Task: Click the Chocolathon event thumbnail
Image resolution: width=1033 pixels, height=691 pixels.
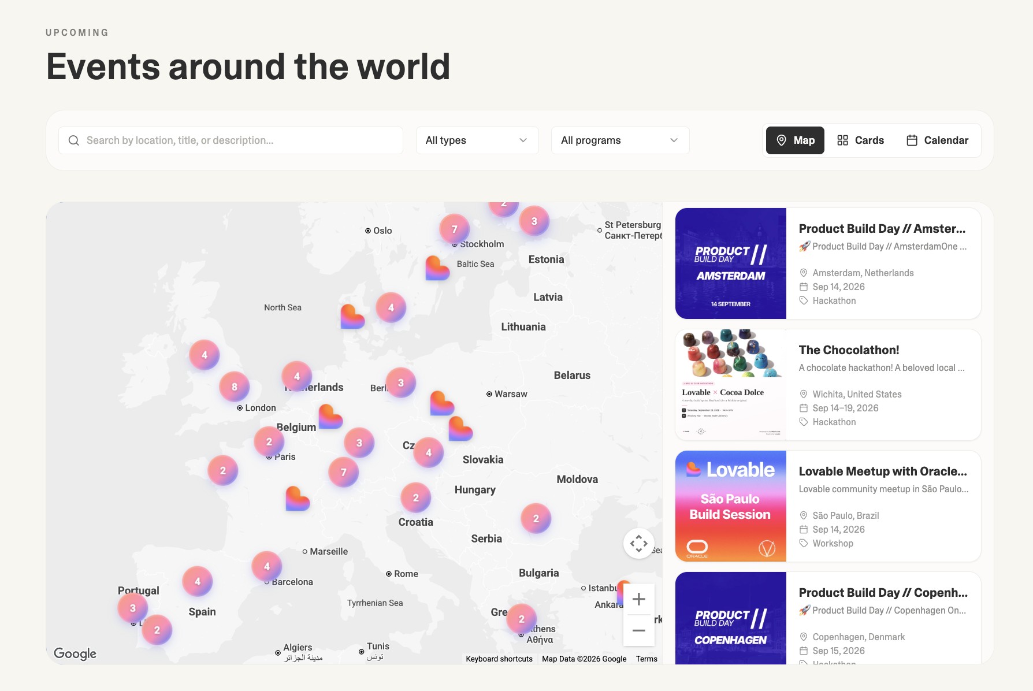Action: 731,385
